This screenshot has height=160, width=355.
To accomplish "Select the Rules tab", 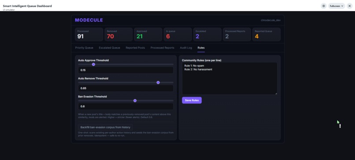I will pyautogui.click(x=201, y=47).
